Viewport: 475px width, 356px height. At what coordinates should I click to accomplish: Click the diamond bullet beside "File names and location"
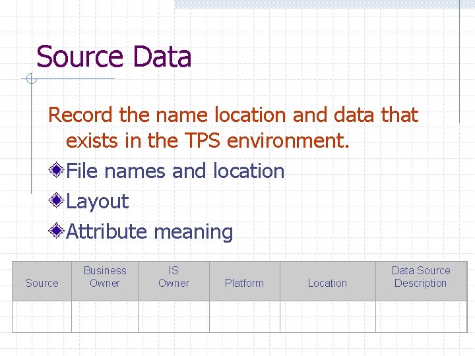tap(56, 170)
